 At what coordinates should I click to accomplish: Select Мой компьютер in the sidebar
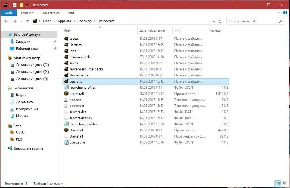(27, 58)
